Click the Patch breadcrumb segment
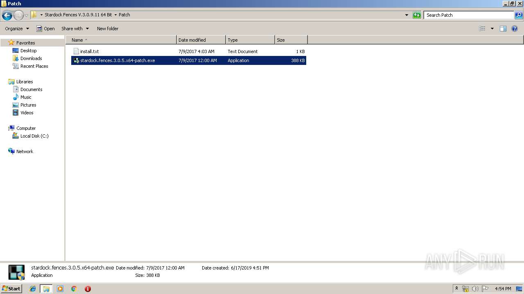The height and width of the screenshot is (294, 524). point(124,15)
